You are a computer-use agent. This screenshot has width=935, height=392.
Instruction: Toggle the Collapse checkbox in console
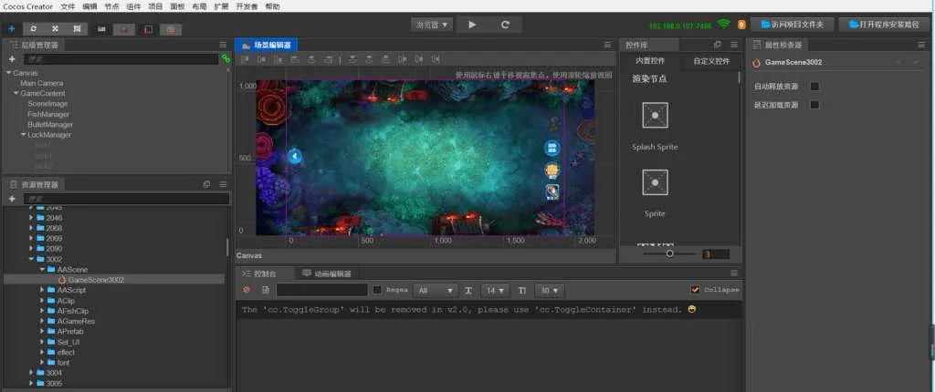tap(696, 290)
